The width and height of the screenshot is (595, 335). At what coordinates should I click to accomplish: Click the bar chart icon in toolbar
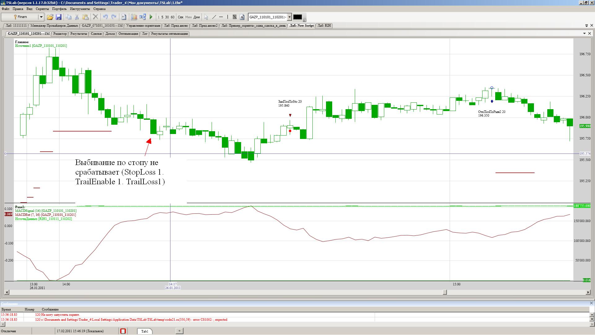pyautogui.click(x=134, y=17)
